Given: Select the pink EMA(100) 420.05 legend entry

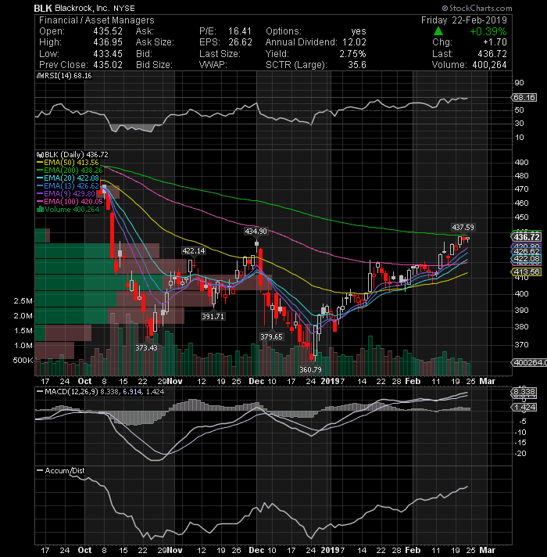Looking at the screenshot, I should pos(70,202).
